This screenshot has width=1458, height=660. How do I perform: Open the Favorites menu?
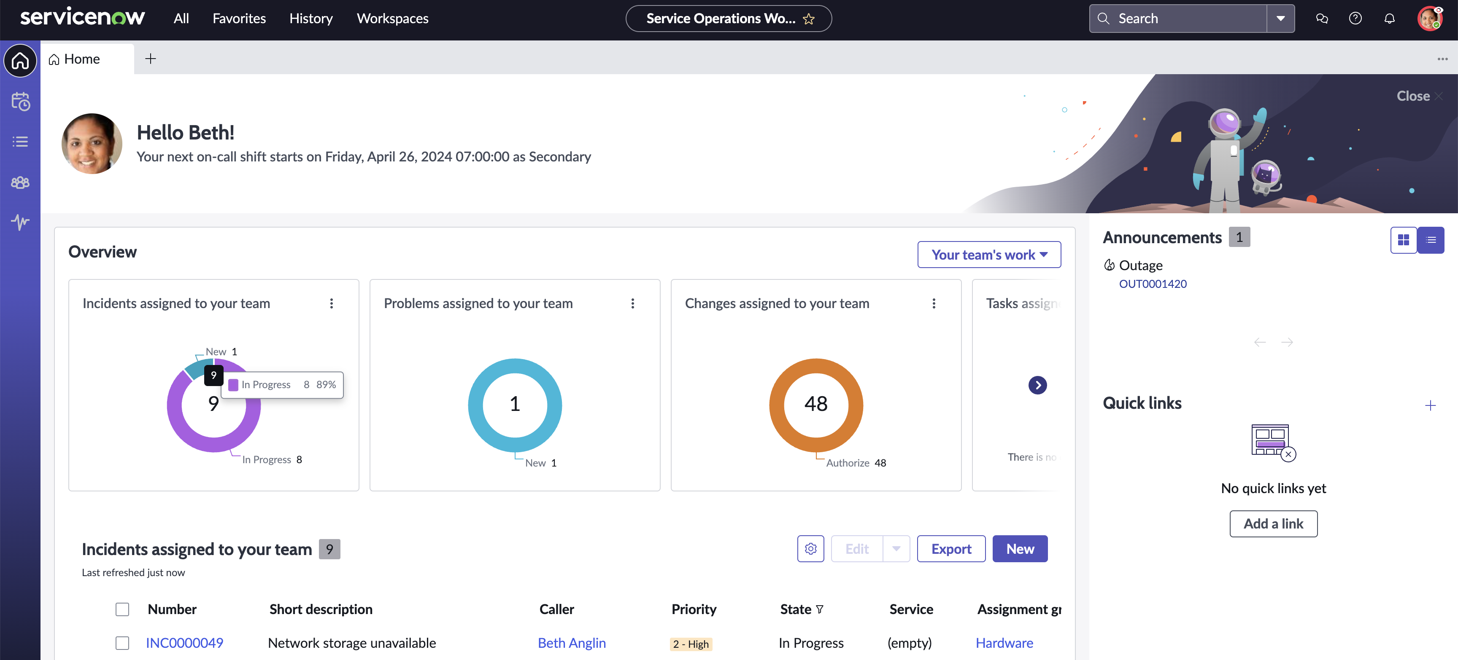click(239, 19)
